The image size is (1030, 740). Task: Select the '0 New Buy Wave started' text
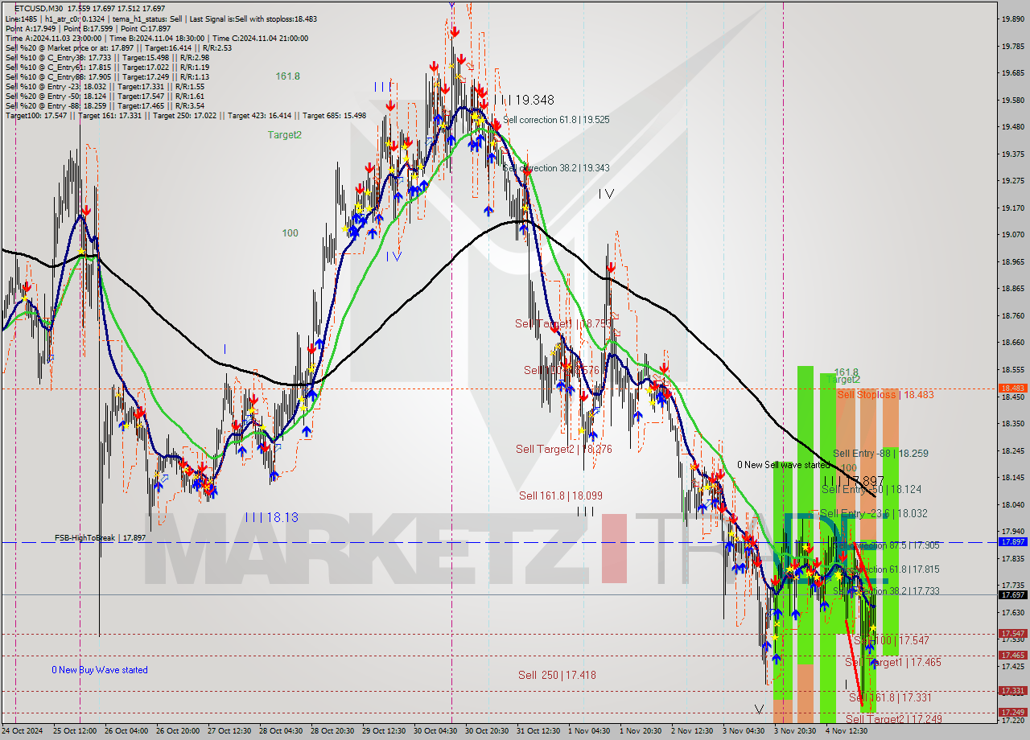pos(100,670)
